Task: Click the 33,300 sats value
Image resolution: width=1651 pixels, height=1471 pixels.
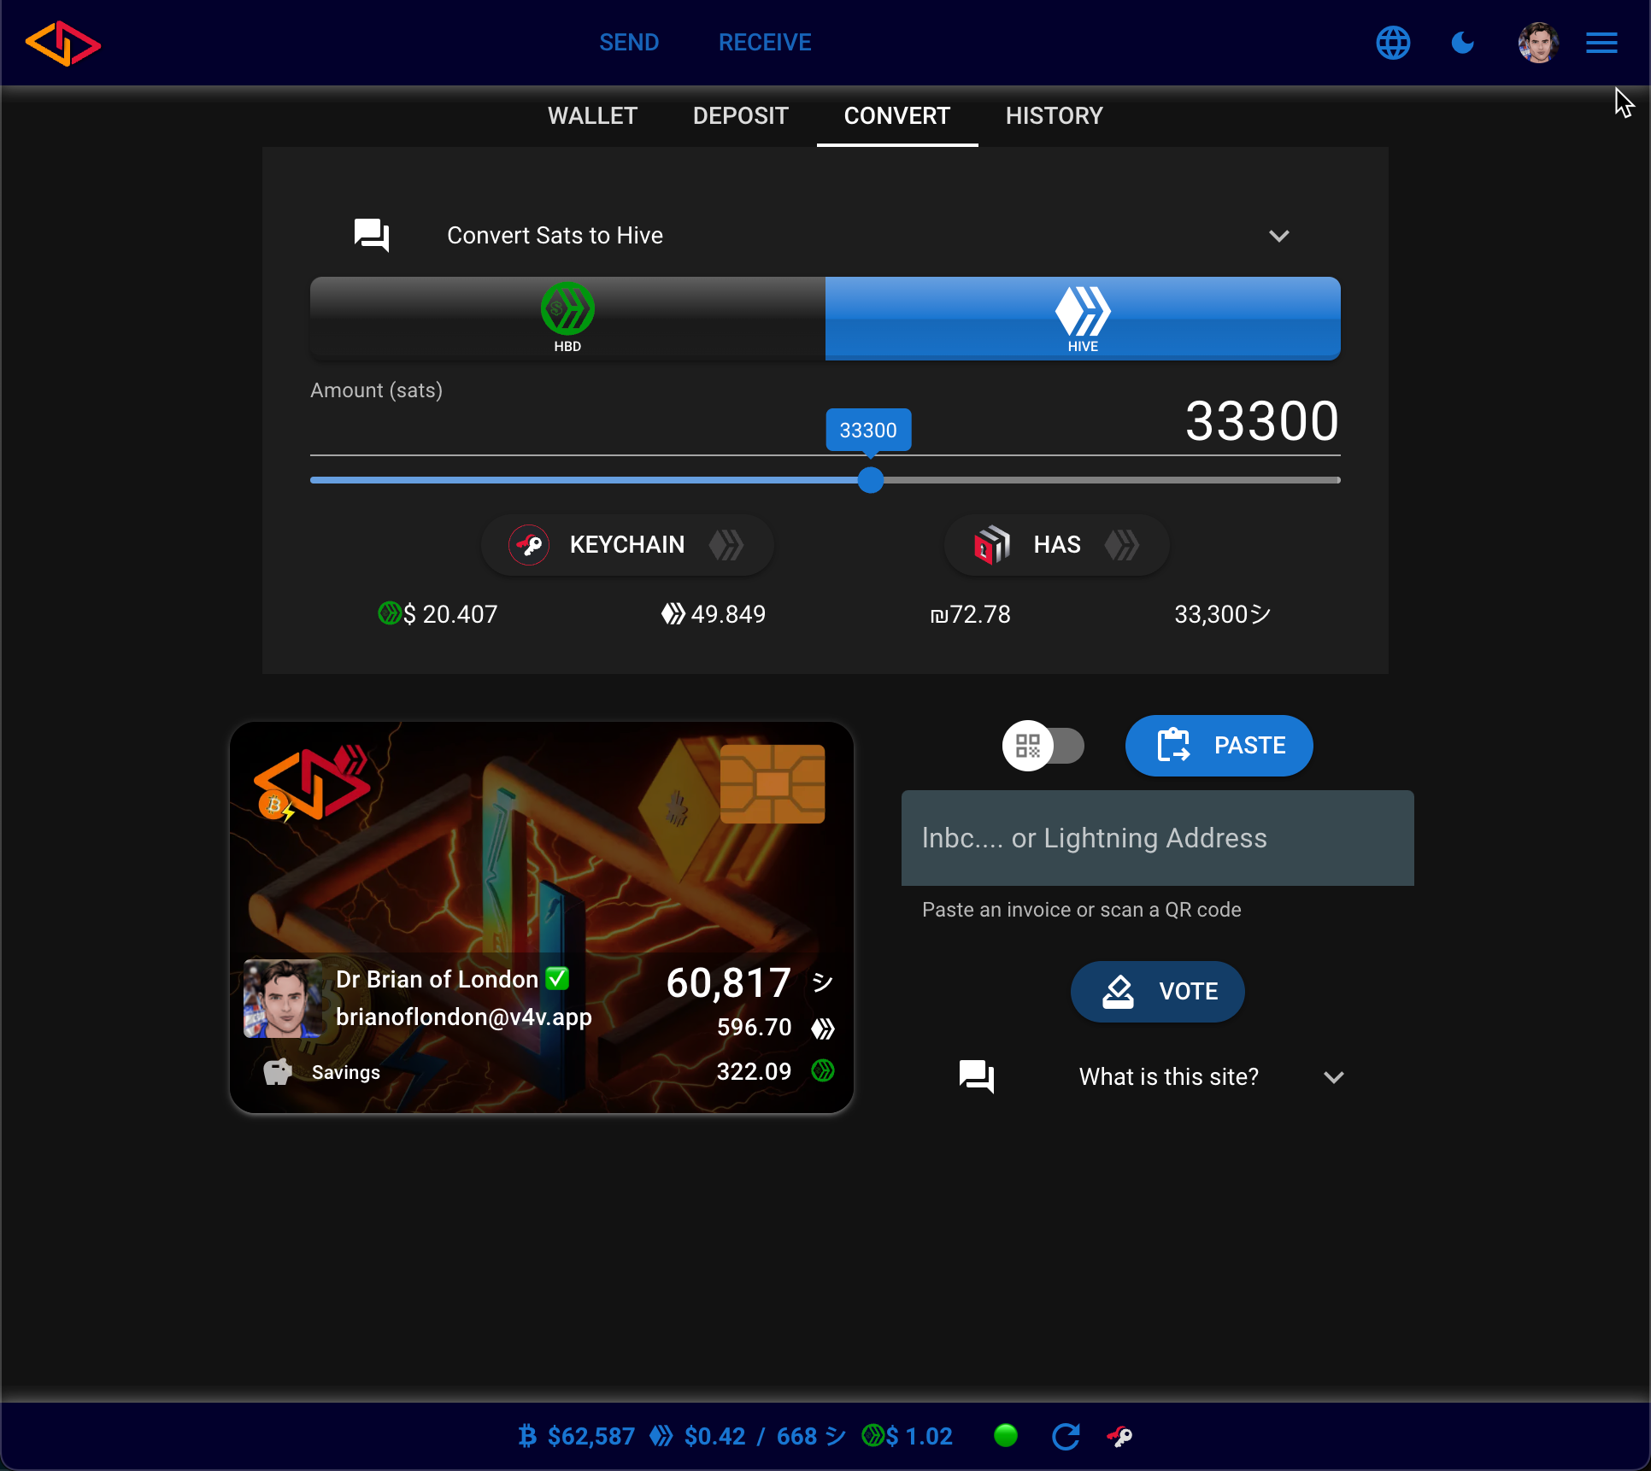Action: [x=1222, y=614]
